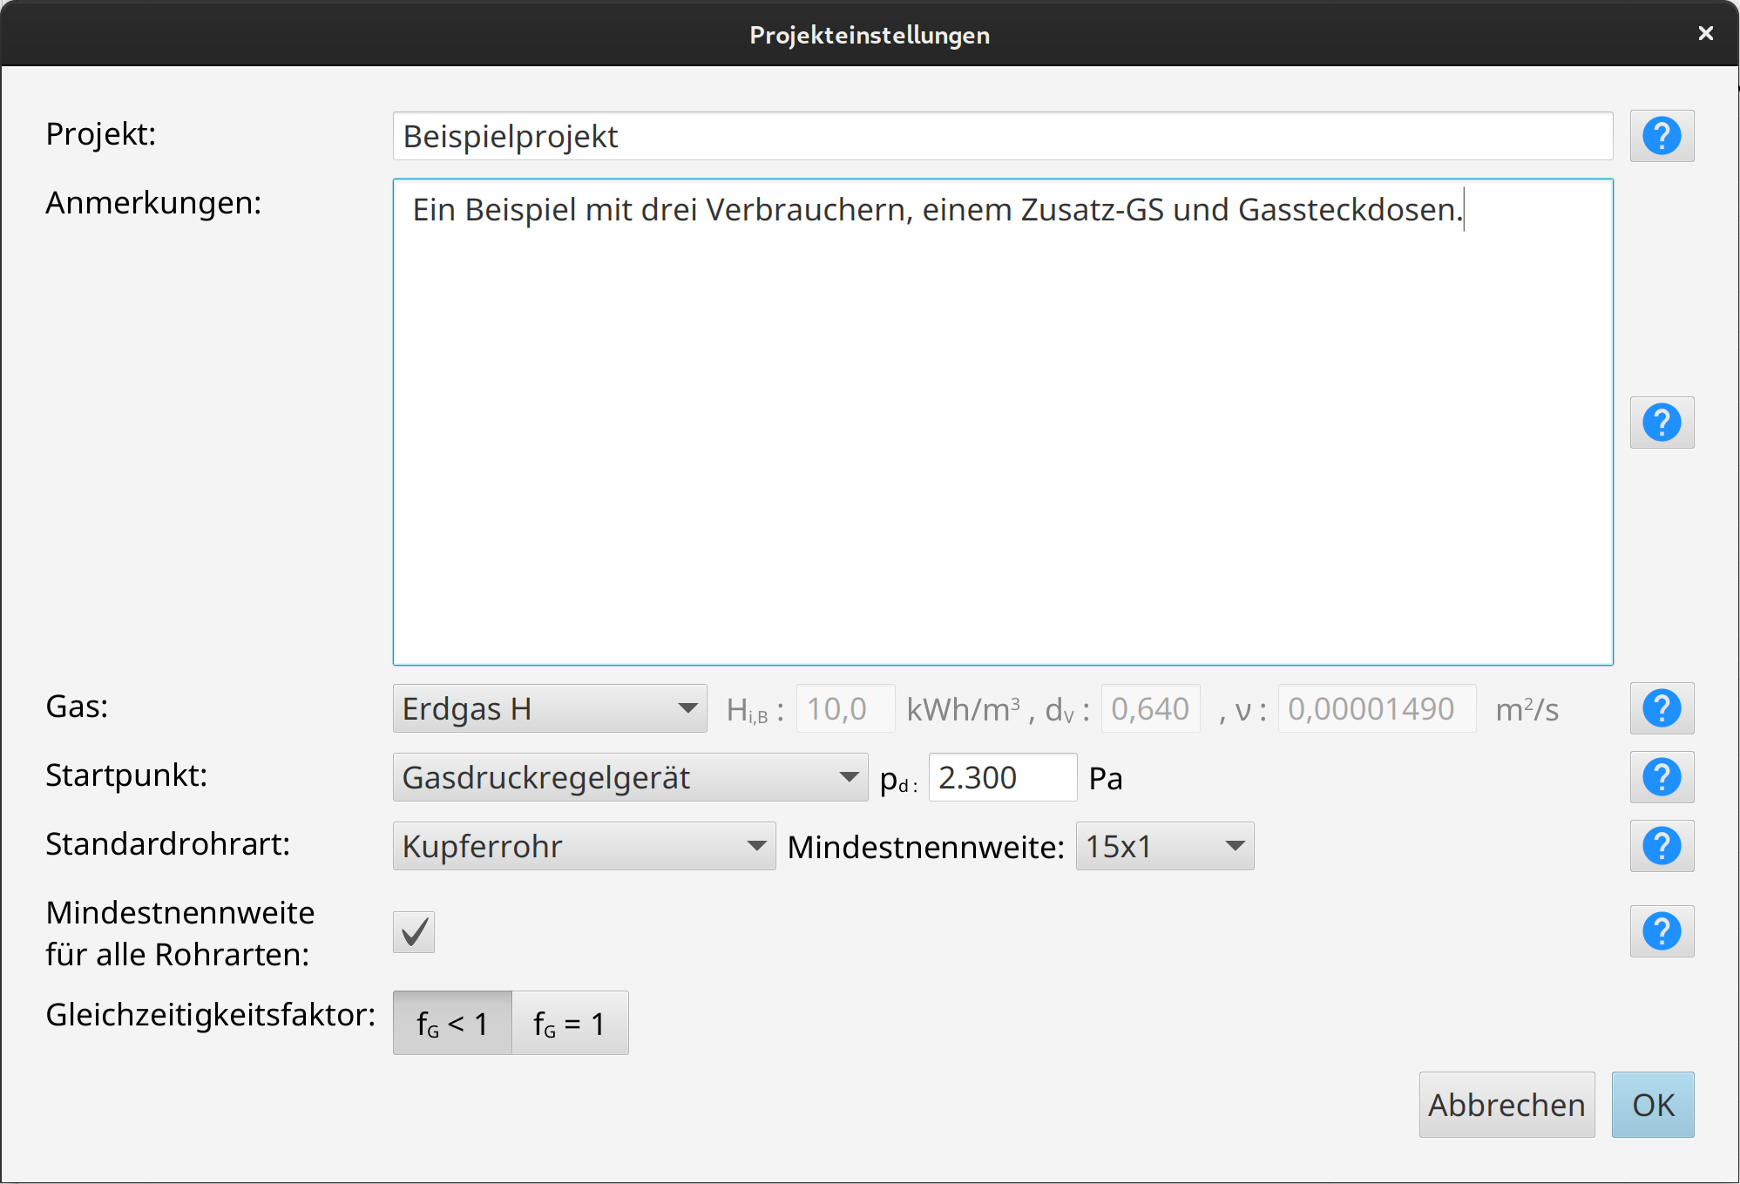The image size is (1740, 1184).
Task: Click into the Projekt name field
Action: tap(1002, 137)
